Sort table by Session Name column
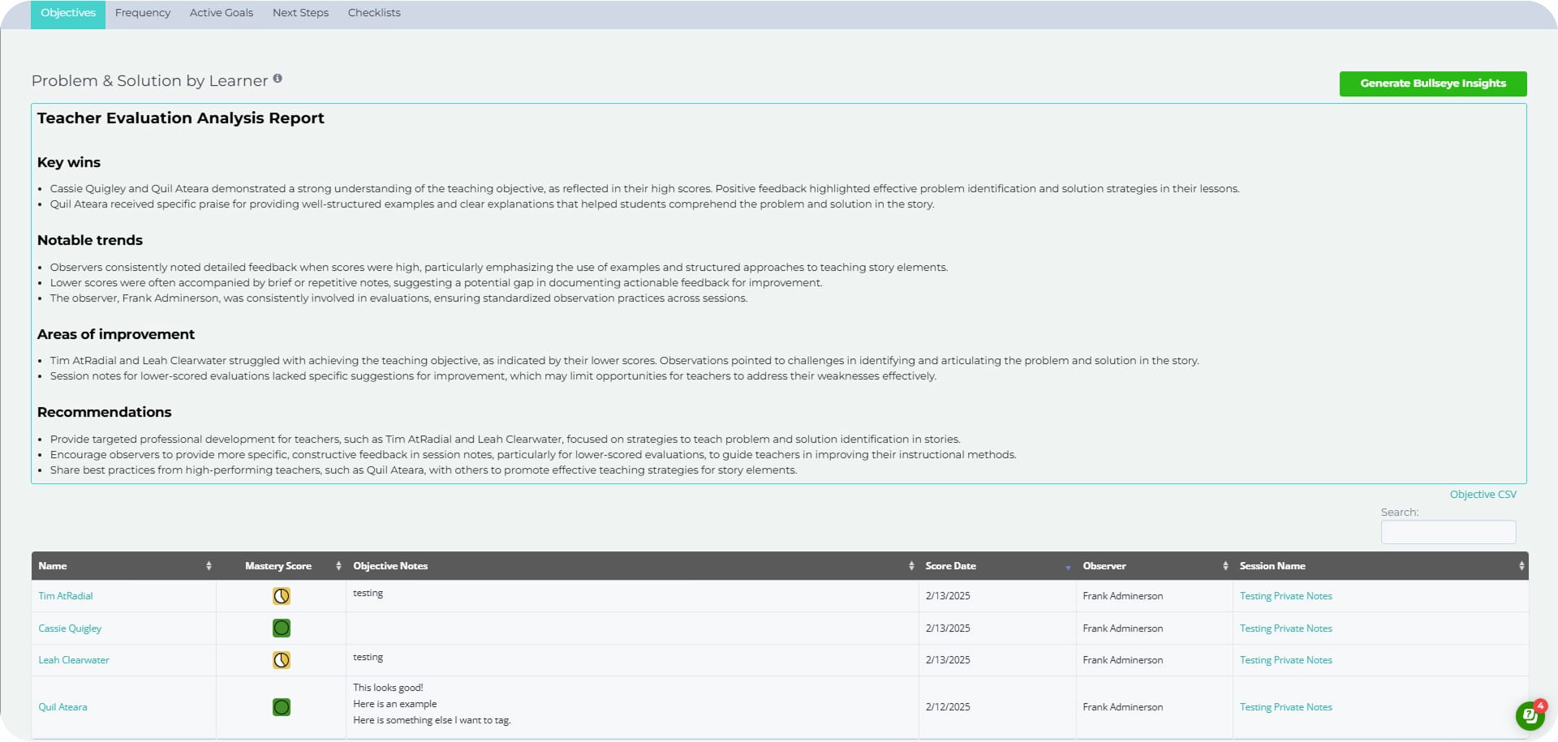The image size is (1558, 742). (1380, 566)
